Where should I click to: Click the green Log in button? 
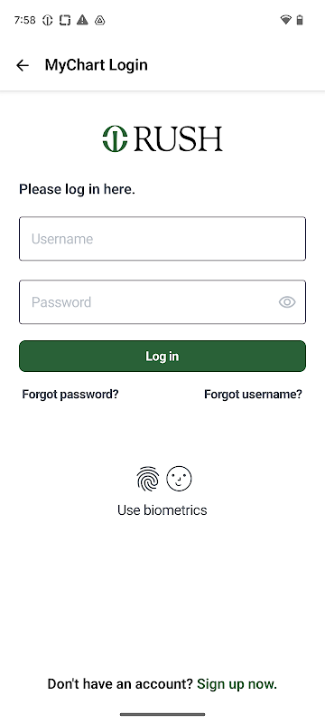point(162,356)
